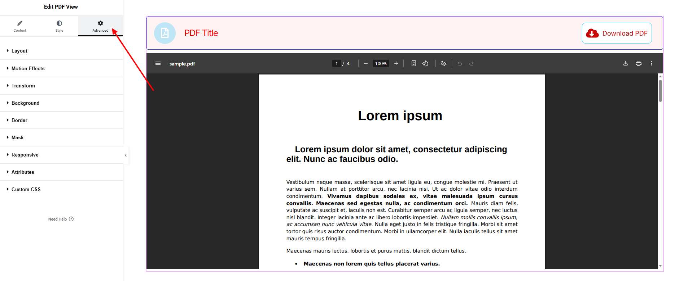
Task: Open the PDF viewer more actions menu
Action: 652,63
